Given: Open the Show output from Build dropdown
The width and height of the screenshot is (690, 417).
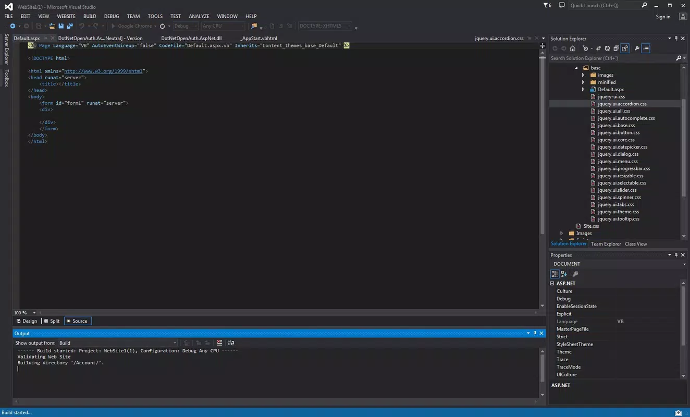Looking at the screenshot, I should [117, 343].
